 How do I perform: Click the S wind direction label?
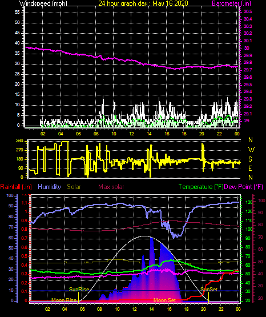tap(250, 159)
